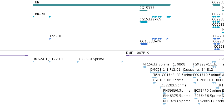Click the CG15333-PA feature block
This screenshot has width=224, height=105.
pyautogui.click(x=144, y=44)
